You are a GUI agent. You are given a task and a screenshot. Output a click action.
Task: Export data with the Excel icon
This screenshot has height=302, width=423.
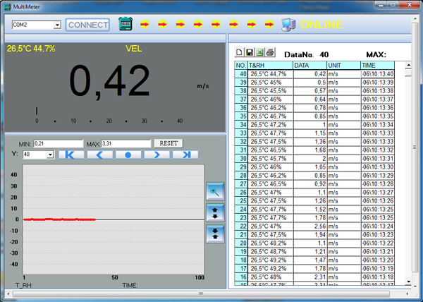(259, 53)
